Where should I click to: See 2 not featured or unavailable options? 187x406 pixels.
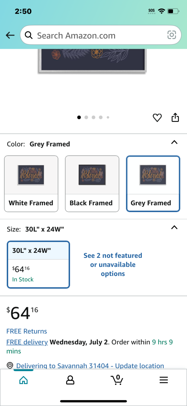tap(113, 265)
